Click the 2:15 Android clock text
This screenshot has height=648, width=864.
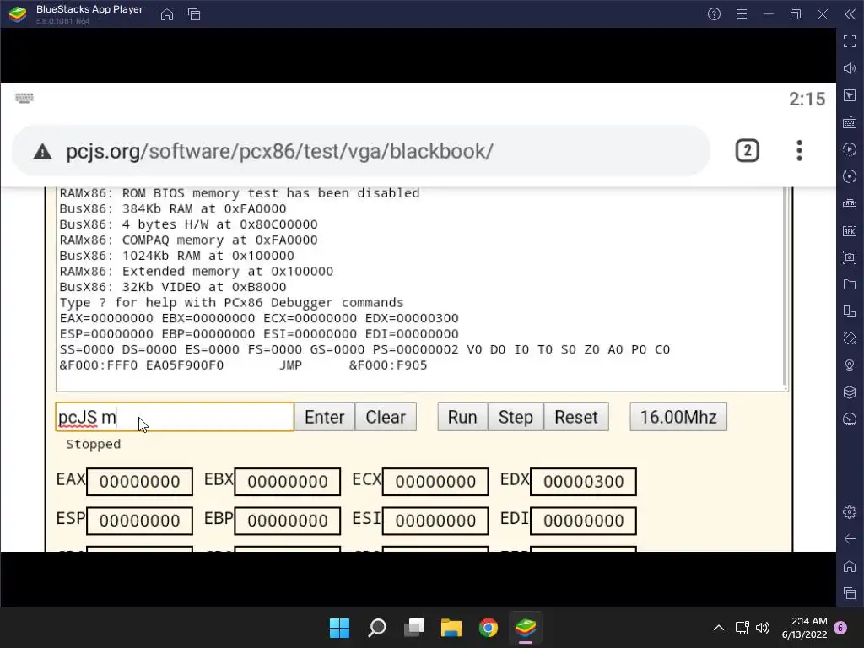tap(807, 100)
